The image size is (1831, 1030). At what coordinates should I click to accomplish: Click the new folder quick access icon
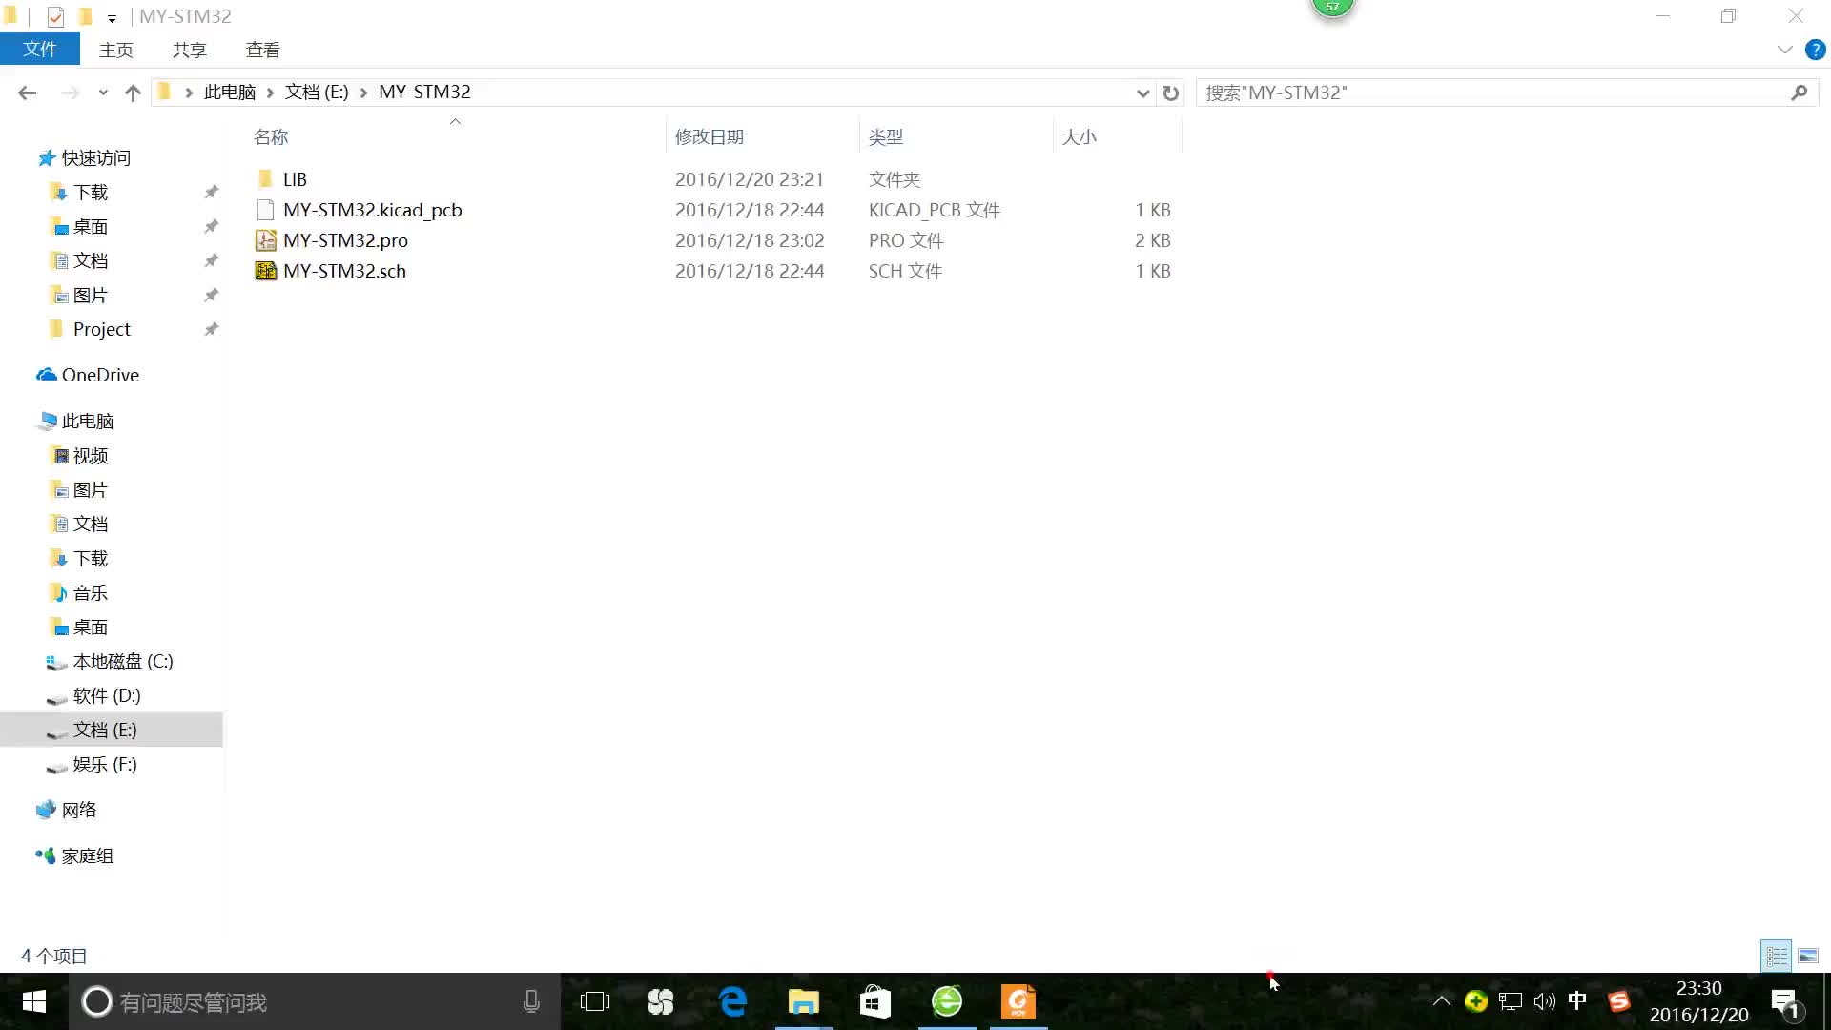85,16
